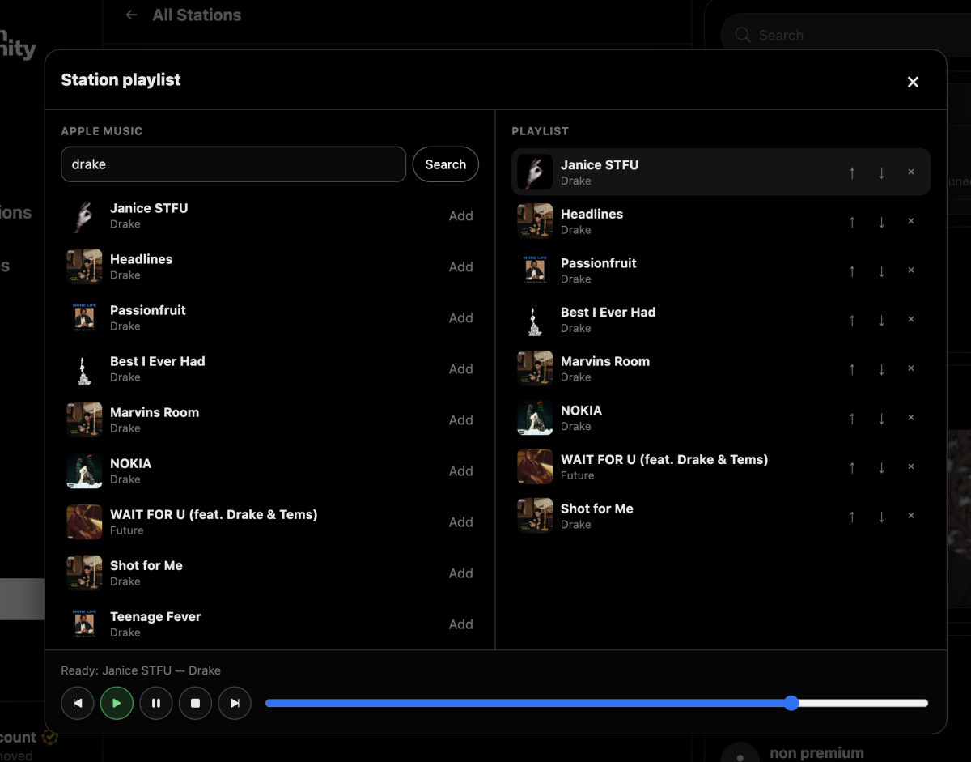The width and height of the screenshot is (971, 762).
Task: Click Headlines album art in playlist
Action: [x=535, y=222]
